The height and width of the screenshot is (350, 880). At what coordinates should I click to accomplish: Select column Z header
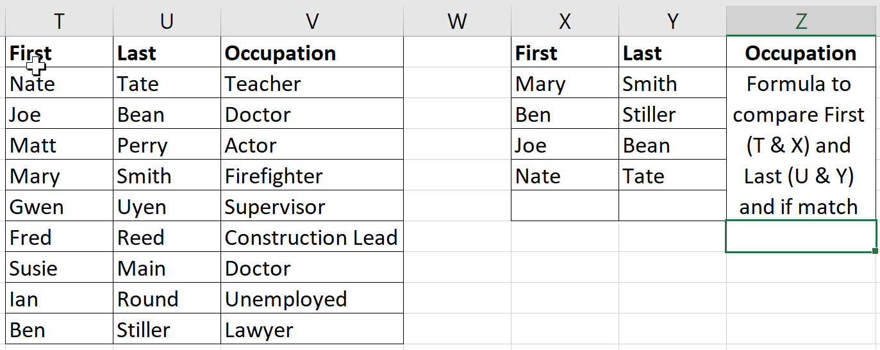(x=801, y=21)
